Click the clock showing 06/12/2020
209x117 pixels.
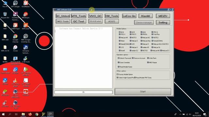click(197, 114)
